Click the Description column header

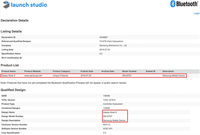click(168, 71)
